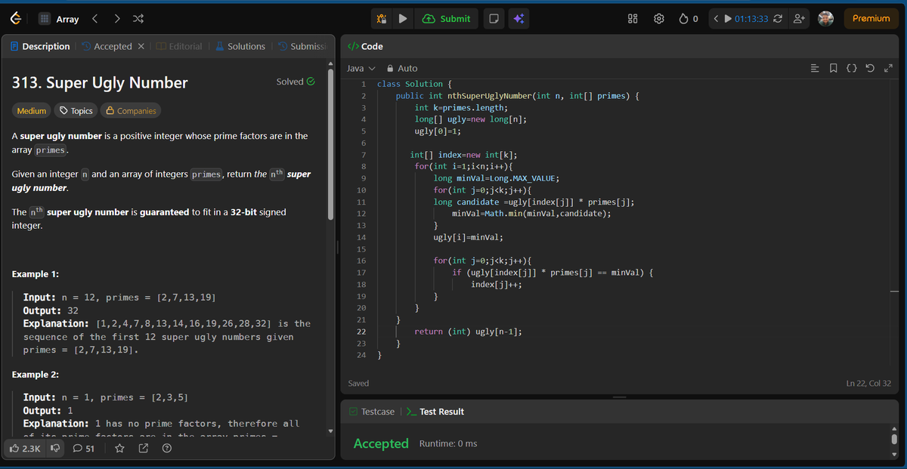The width and height of the screenshot is (907, 469).
Task: Open the user profile avatar
Action: pos(825,19)
